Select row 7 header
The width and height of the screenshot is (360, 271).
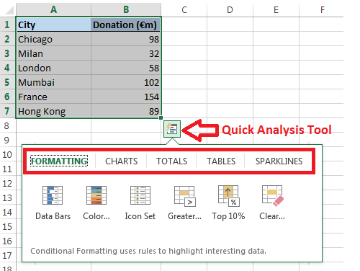7,111
